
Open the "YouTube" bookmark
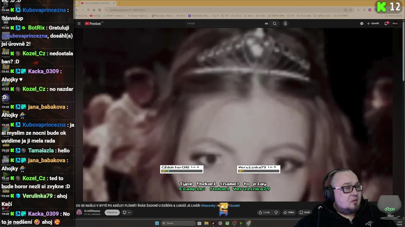tap(95, 15)
